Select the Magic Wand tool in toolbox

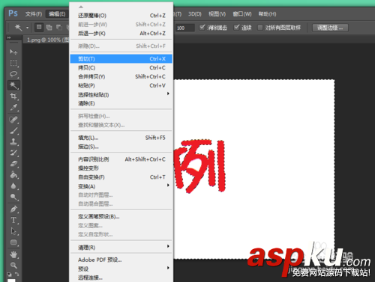(13, 85)
